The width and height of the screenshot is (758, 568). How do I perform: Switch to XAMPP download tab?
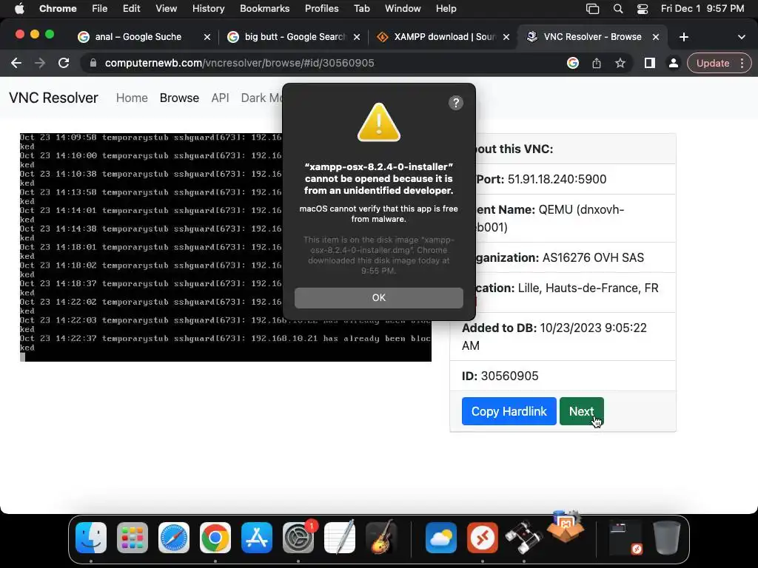click(x=444, y=37)
